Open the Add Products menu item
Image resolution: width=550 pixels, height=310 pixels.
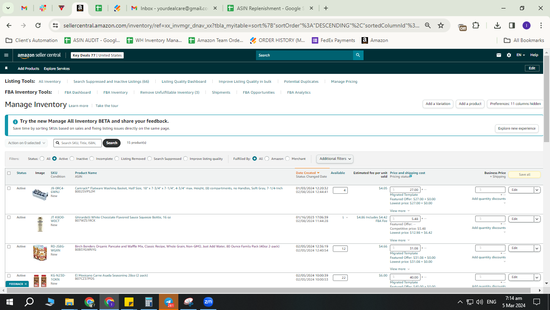coord(28,69)
